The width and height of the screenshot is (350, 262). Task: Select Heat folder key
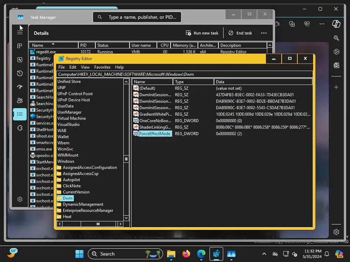[64, 217]
